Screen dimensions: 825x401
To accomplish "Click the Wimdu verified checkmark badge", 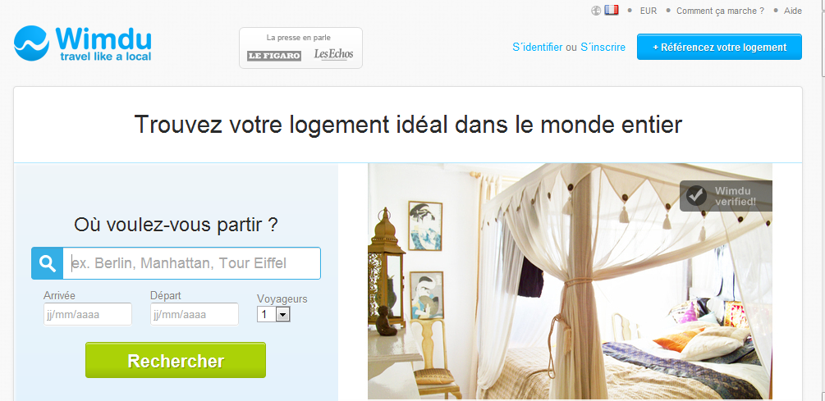I will tap(726, 196).
